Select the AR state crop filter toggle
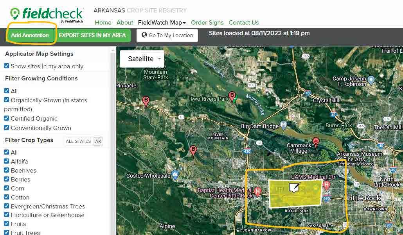Image resolution: width=403 pixels, height=235 pixels. (x=98, y=141)
